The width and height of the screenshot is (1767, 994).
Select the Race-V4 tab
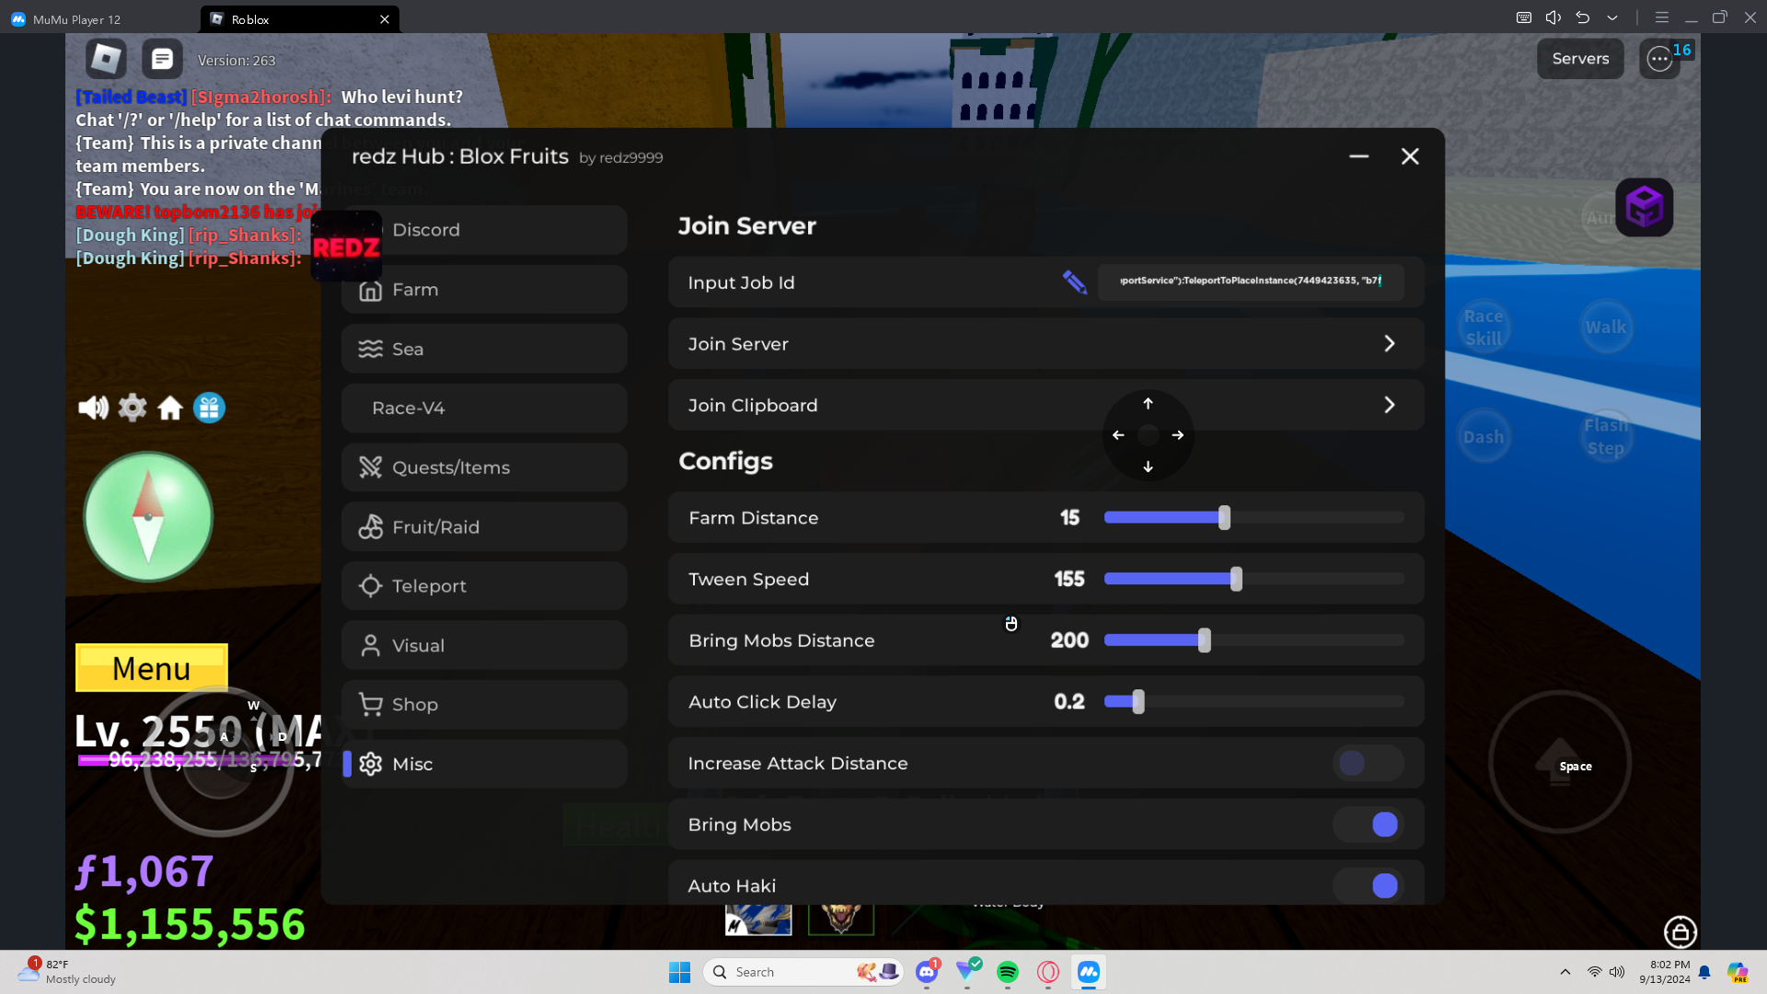click(484, 408)
